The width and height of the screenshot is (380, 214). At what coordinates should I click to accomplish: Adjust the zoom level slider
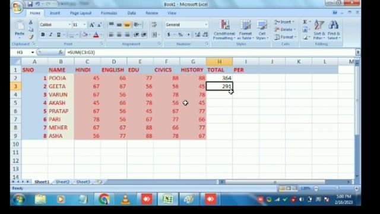(x=337, y=188)
